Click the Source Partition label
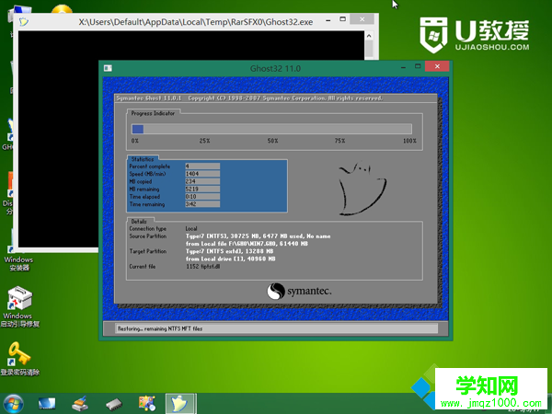This screenshot has height=414, width=552. [x=147, y=236]
